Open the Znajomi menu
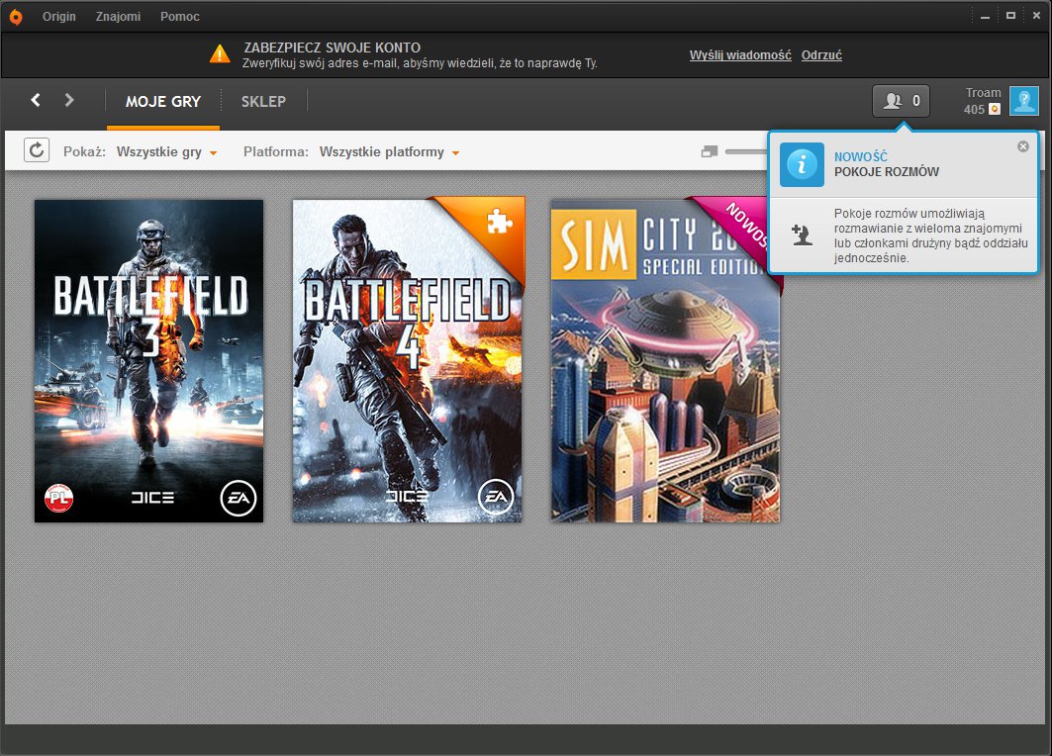Screen dimensions: 1052x756 (118, 17)
